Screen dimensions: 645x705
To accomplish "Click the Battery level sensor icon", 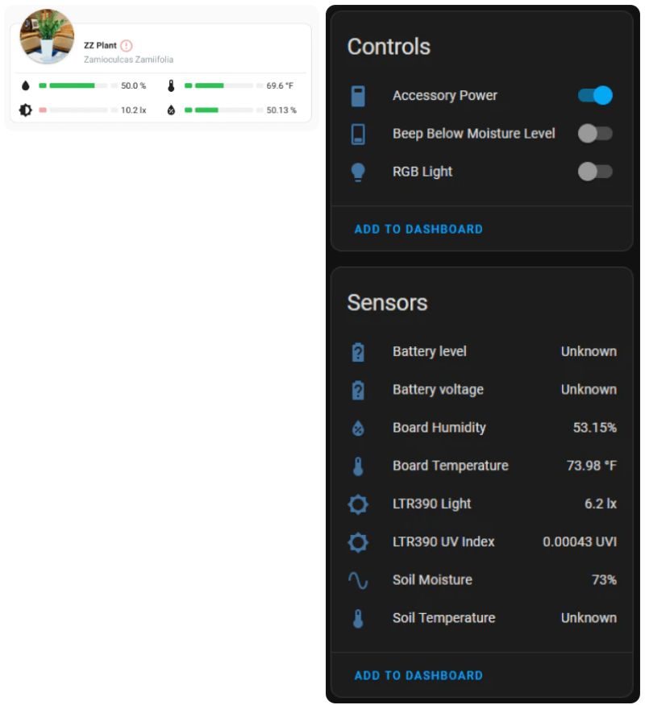I will coord(358,352).
